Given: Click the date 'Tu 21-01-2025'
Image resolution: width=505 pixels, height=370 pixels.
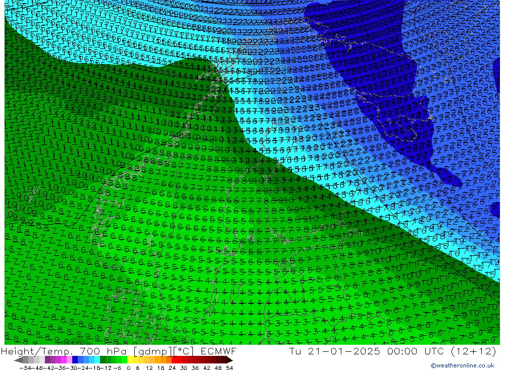Looking at the screenshot, I should coord(335,351).
